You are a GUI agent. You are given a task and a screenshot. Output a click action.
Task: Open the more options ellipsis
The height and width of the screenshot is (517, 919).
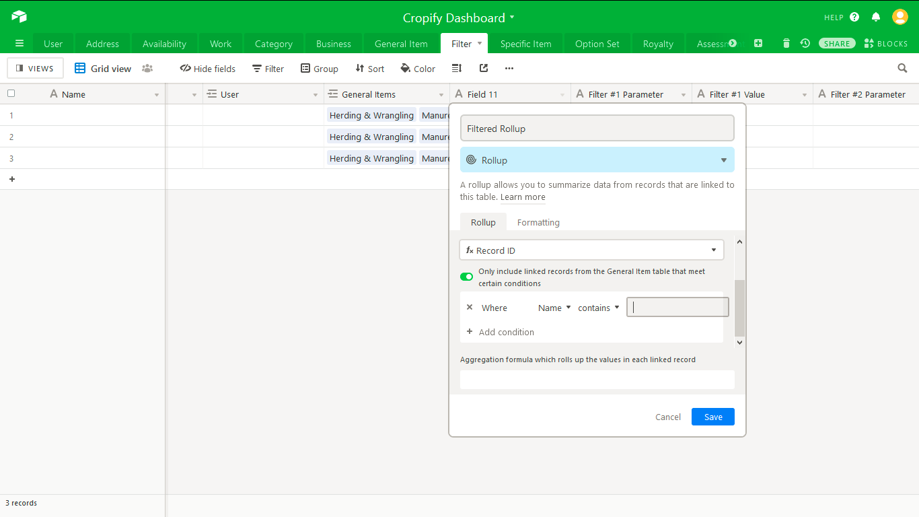509,69
